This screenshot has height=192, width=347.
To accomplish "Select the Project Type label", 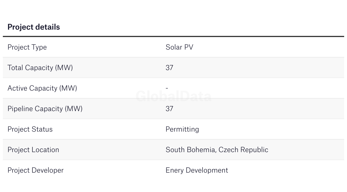I will 27,47.
